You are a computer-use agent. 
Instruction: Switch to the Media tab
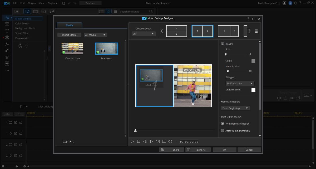[x=69, y=25]
